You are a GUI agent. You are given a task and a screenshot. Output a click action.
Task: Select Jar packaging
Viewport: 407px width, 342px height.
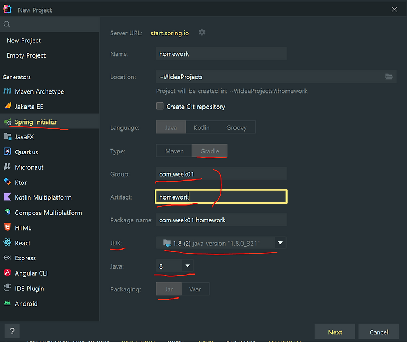[x=169, y=289]
